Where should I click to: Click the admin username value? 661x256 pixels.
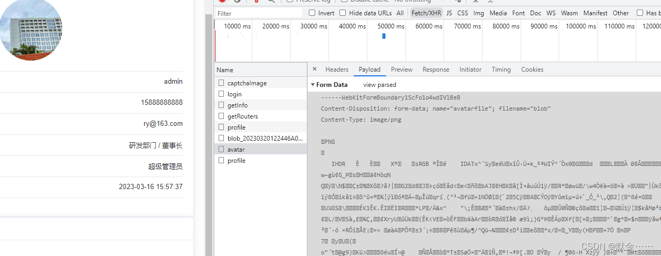(x=173, y=82)
